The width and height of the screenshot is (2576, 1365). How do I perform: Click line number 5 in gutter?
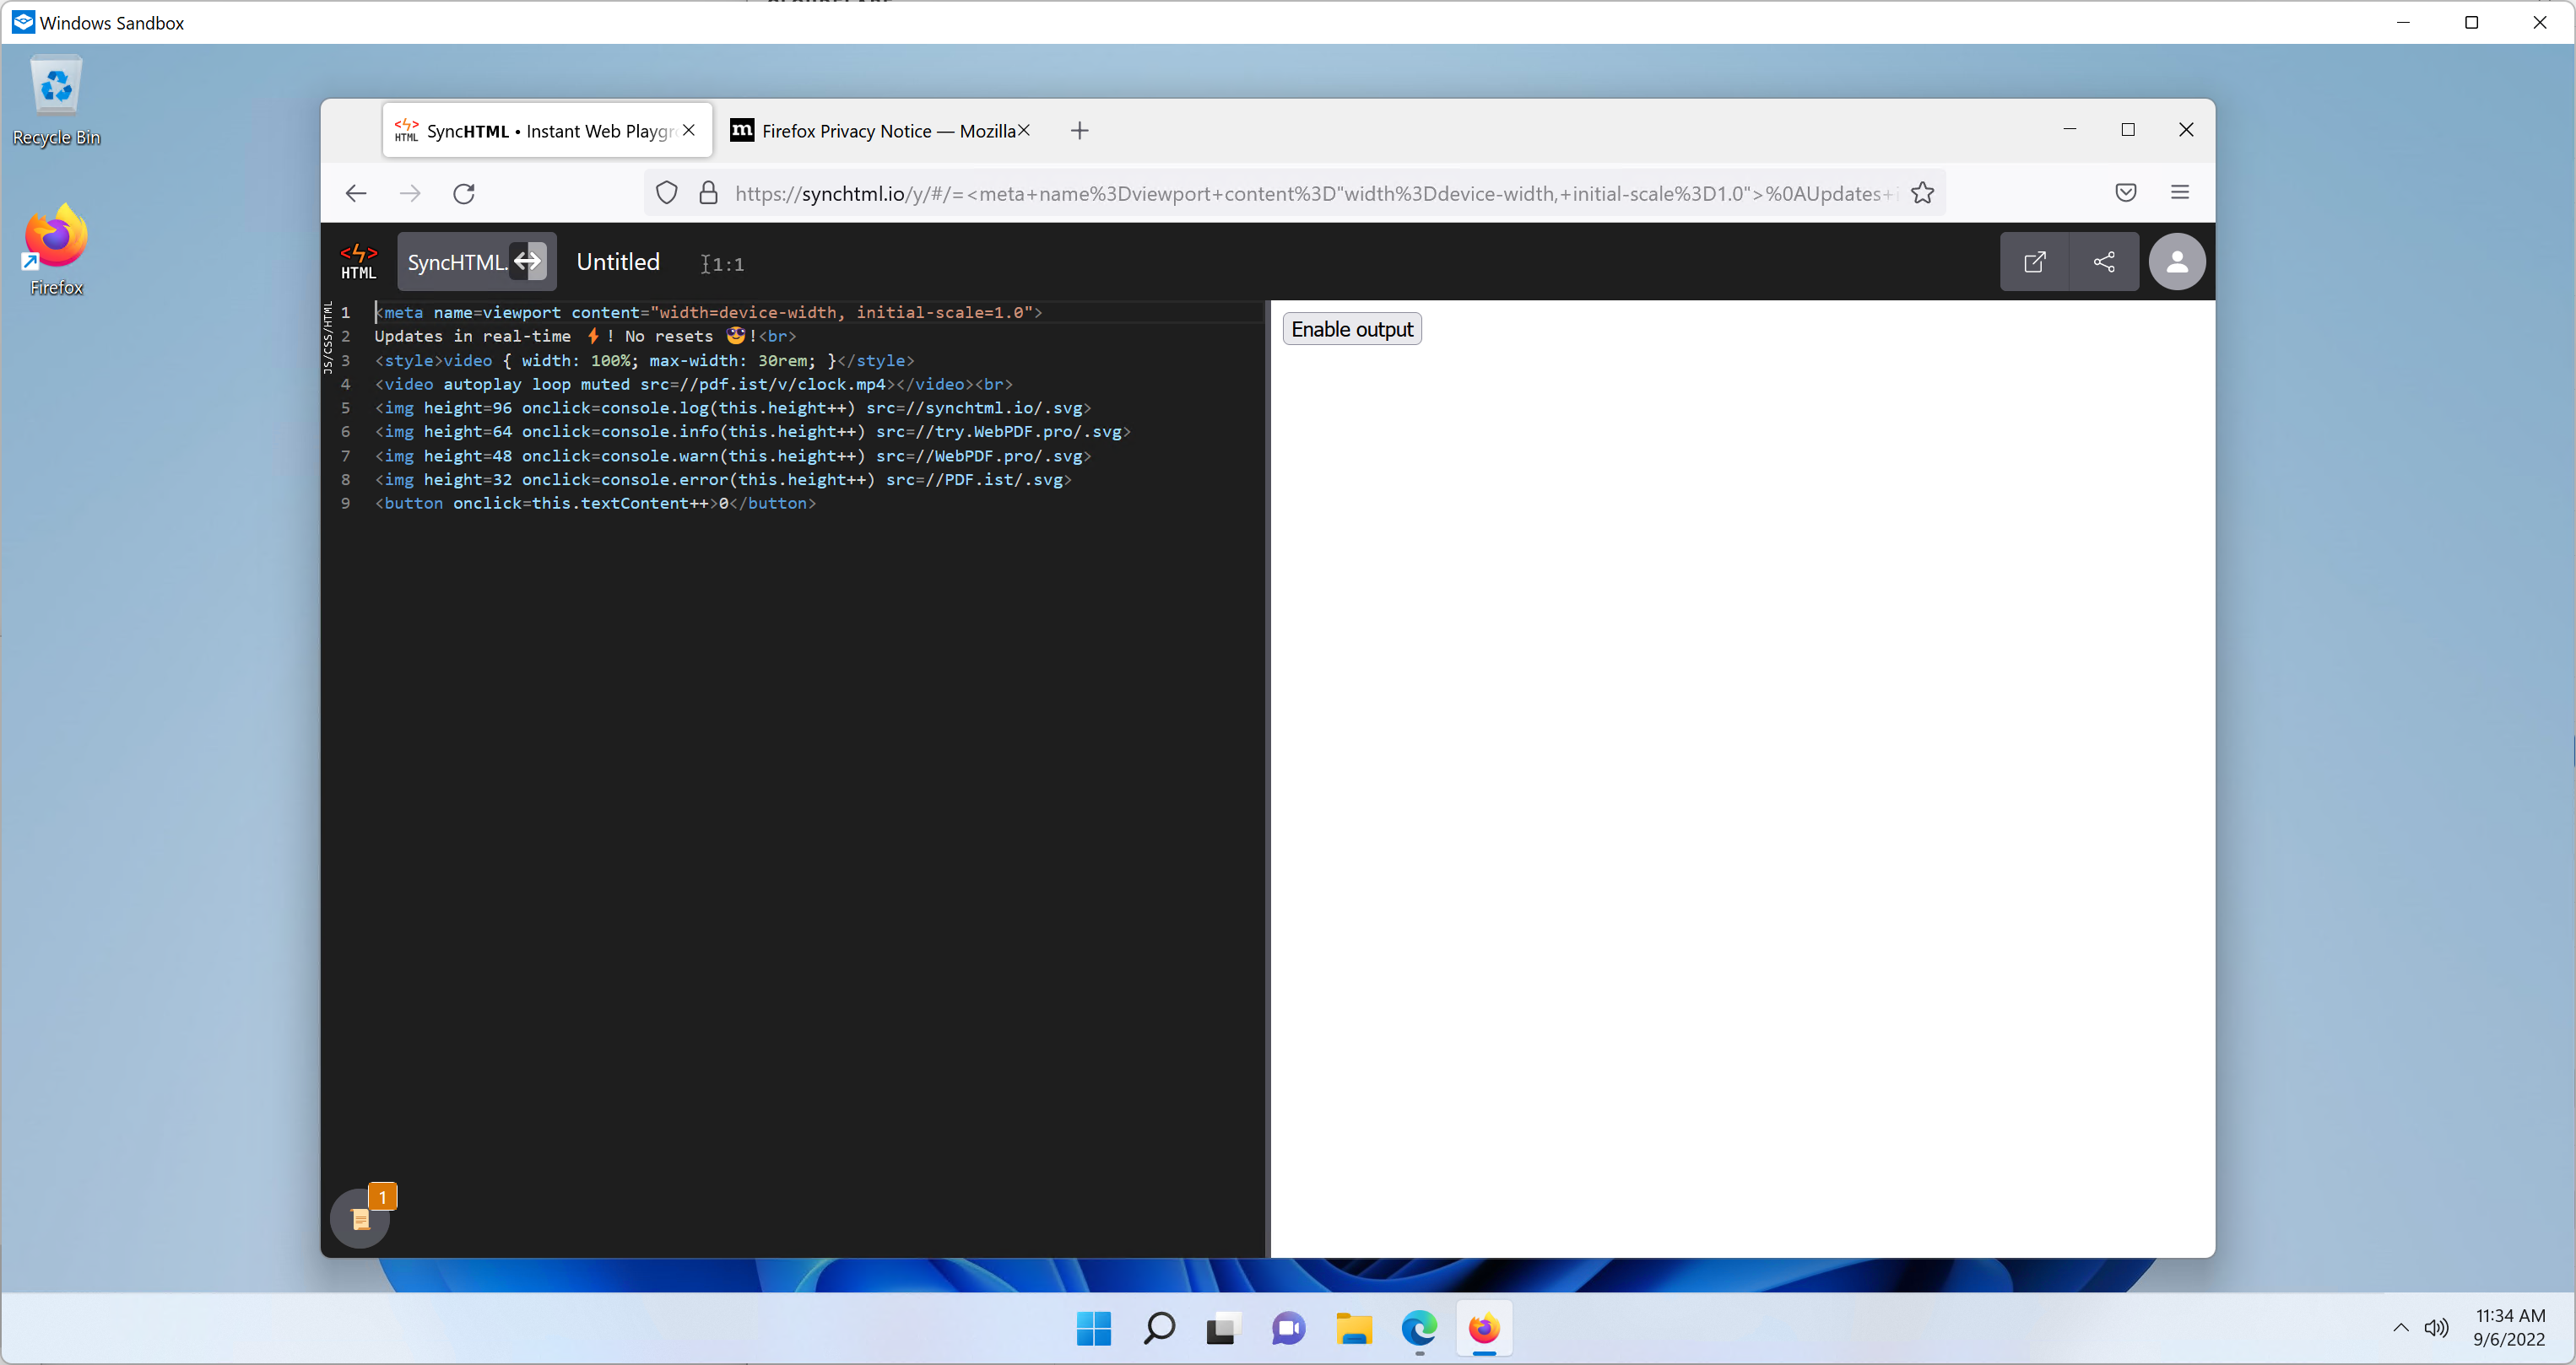tap(346, 408)
